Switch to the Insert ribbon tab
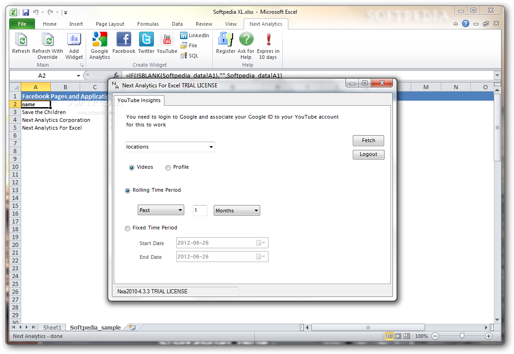Image resolution: width=514 pixels, height=354 pixels. click(76, 24)
